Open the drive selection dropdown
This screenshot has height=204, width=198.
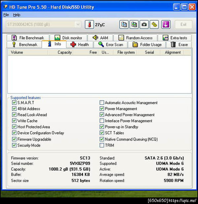(x=44, y=24)
